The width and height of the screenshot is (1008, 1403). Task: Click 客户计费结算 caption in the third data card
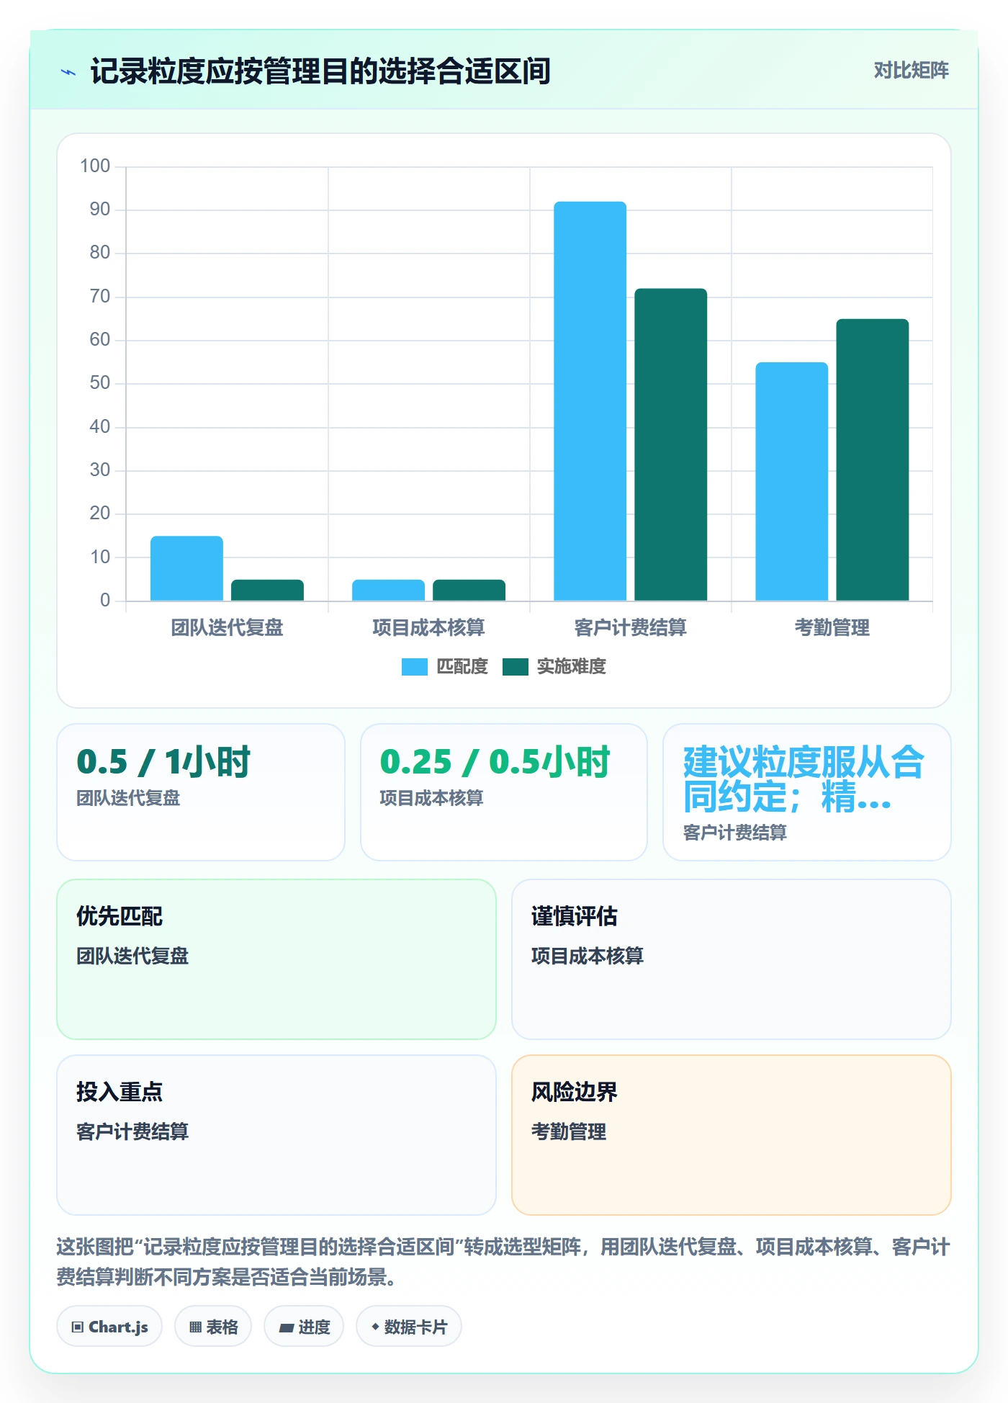click(x=734, y=833)
